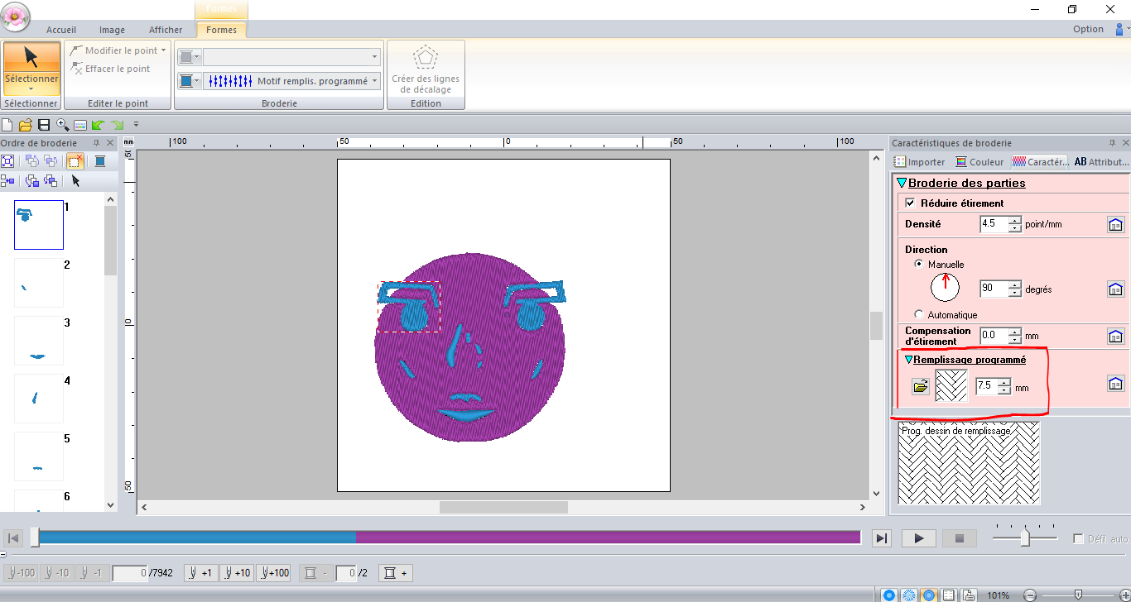
Task: Open the folder icon in quick toolbar
Action: (x=26, y=125)
